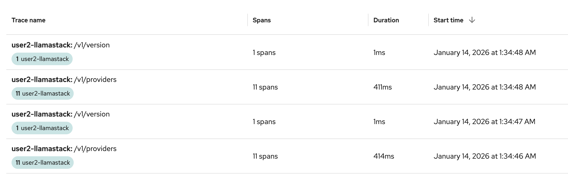Click the 414ms duration value

click(x=383, y=156)
